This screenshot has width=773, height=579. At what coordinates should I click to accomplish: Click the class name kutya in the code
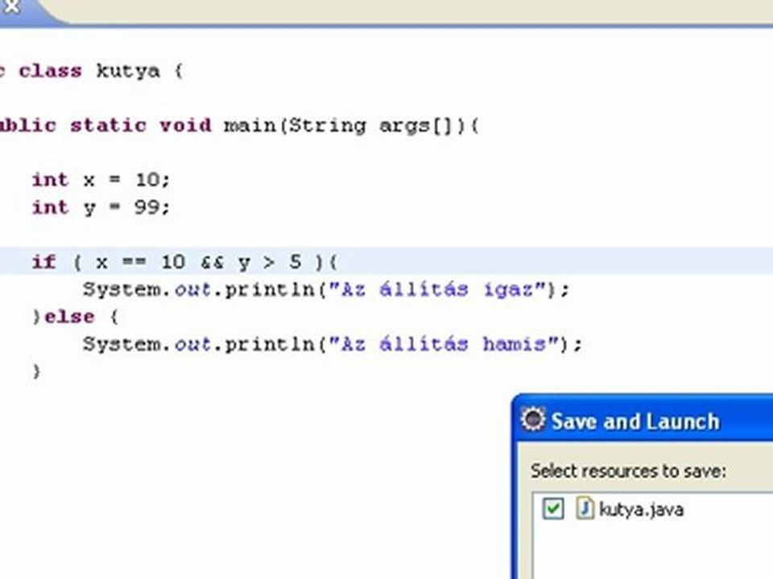128,72
